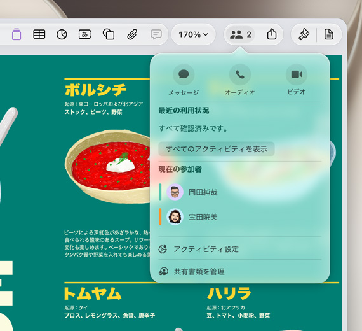This screenshot has height=331, width=362.
Task: Click the text 豆、トマト、小麦粉、野菜
Action: click(238, 316)
